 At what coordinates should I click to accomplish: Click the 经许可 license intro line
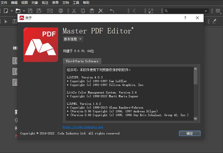99,70
